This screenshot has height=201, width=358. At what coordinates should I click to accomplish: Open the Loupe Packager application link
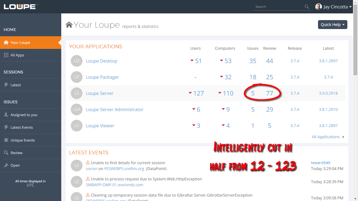click(x=102, y=77)
